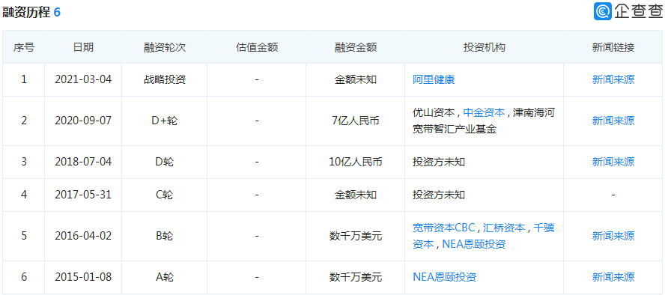Screen dimensions: 665x295
Task: Open 新闻来源 for the D+轮 row
Action: click(x=613, y=121)
